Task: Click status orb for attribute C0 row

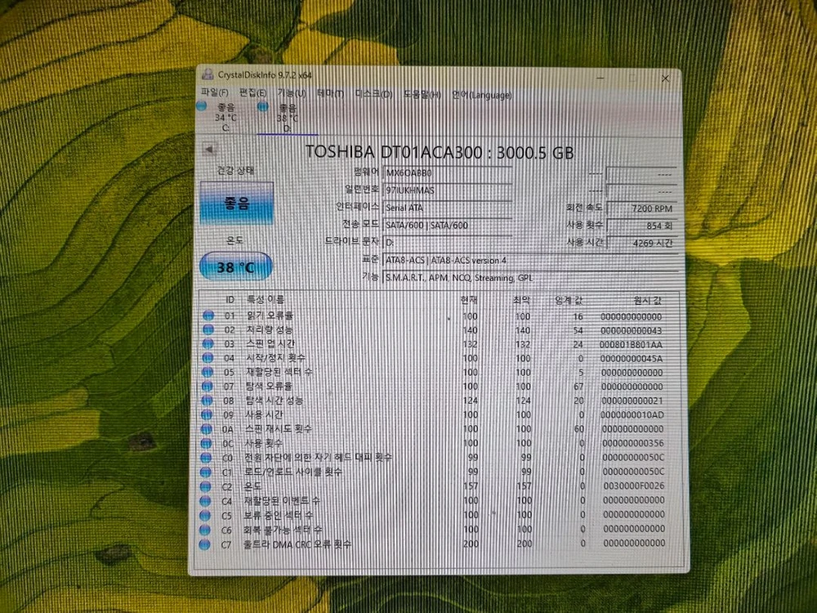Action: tap(206, 457)
